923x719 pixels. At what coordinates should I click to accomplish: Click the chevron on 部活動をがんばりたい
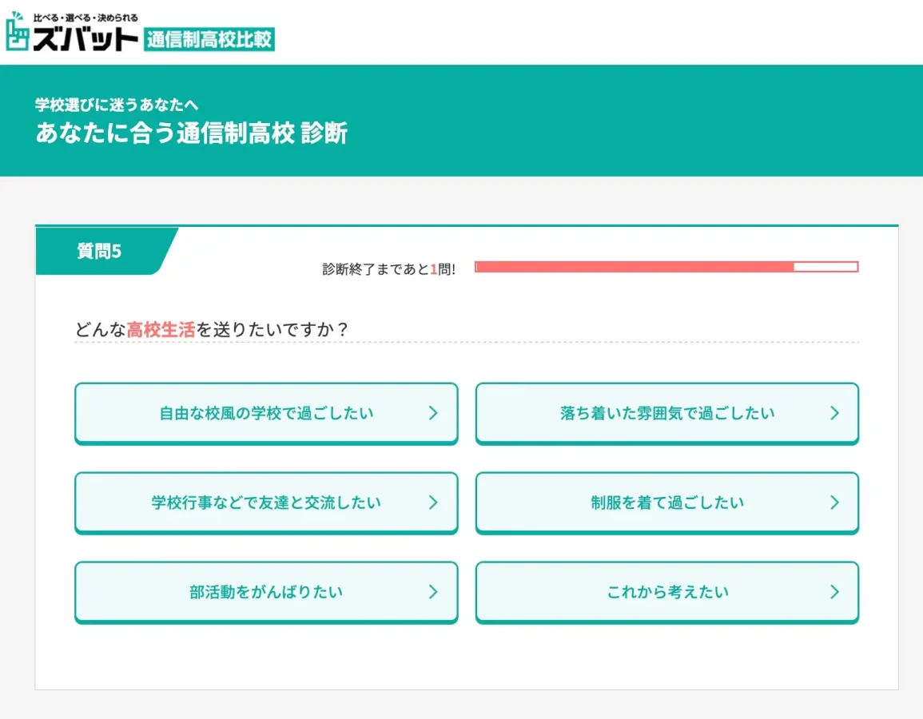point(434,592)
